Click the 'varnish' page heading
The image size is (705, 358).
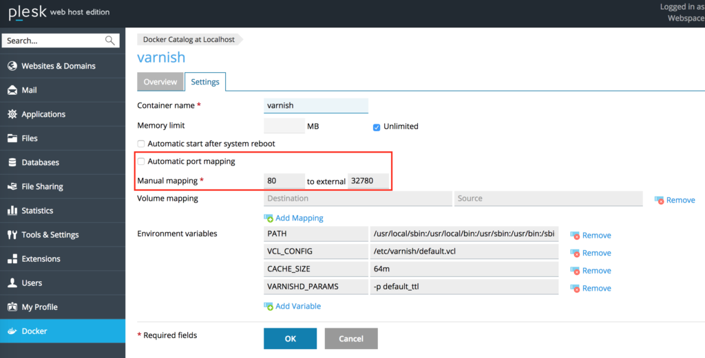161,58
